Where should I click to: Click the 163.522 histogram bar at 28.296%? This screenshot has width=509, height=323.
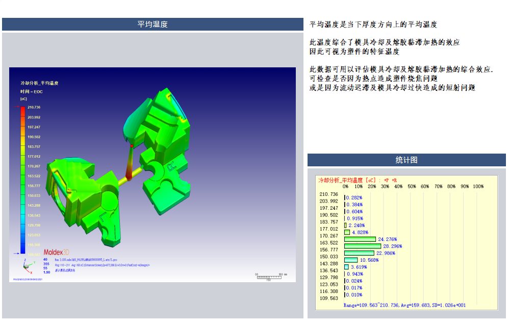pyautogui.click(x=363, y=246)
